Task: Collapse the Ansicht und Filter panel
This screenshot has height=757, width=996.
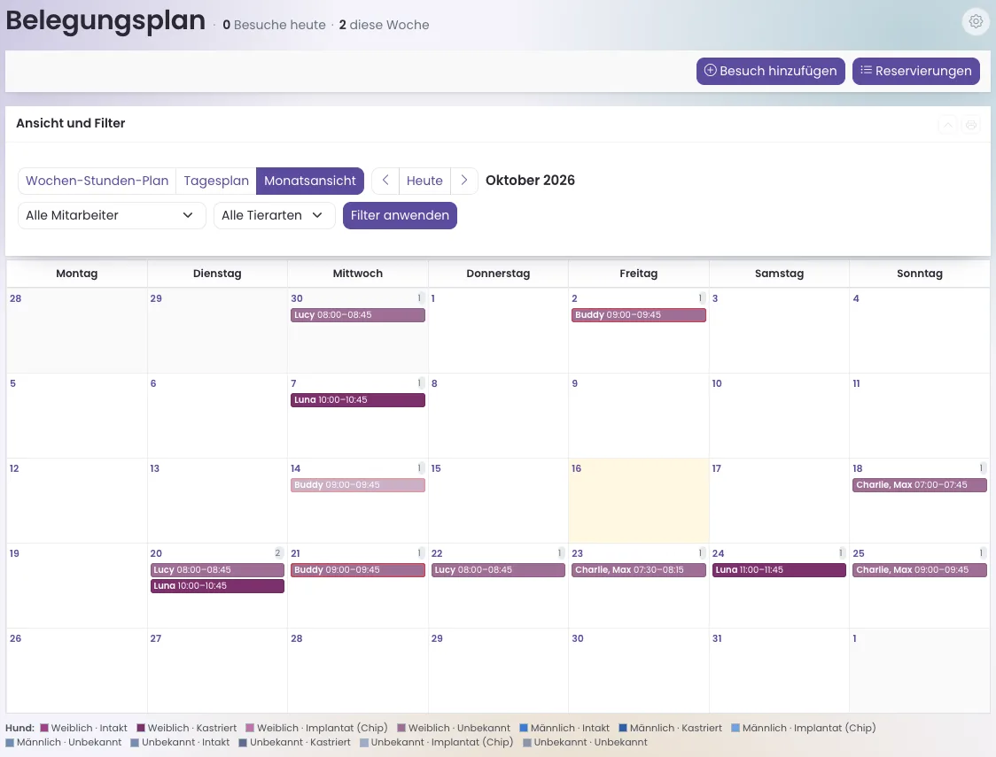Action: point(947,125)
